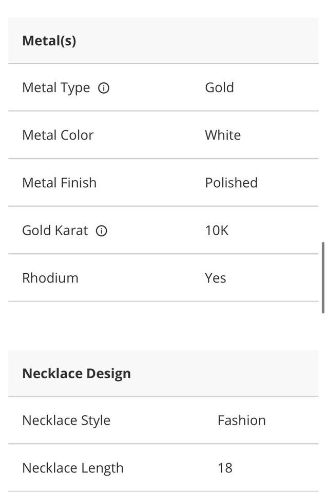Click the White metal color value
327x494 pixels.
(223, 135)
